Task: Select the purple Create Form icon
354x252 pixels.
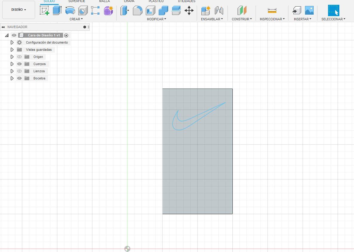Action: pyautogui.click(x=108, y=11)
